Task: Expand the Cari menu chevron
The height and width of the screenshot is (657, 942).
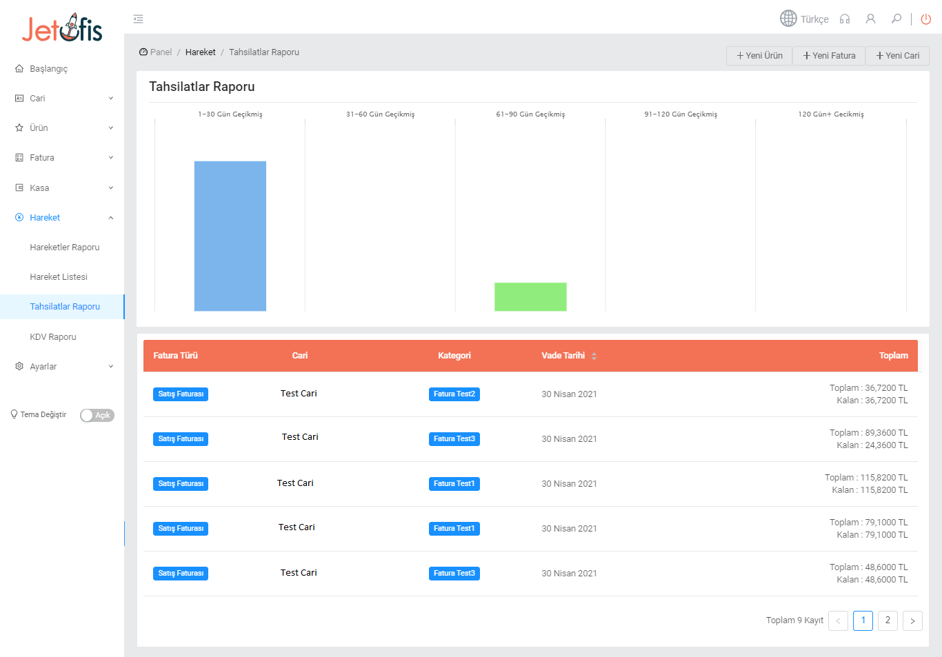Action: 111,99
